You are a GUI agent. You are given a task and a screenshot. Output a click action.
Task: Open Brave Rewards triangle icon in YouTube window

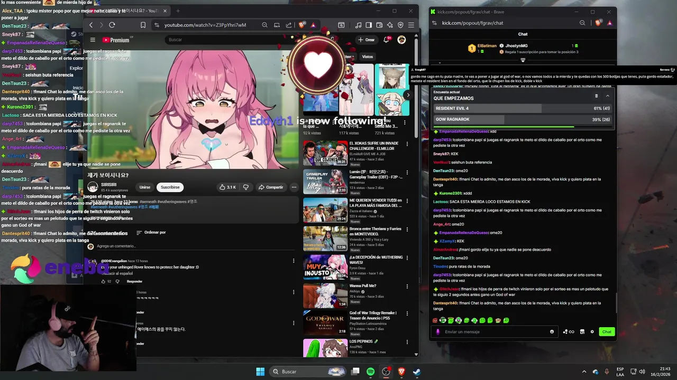(313, 25)
